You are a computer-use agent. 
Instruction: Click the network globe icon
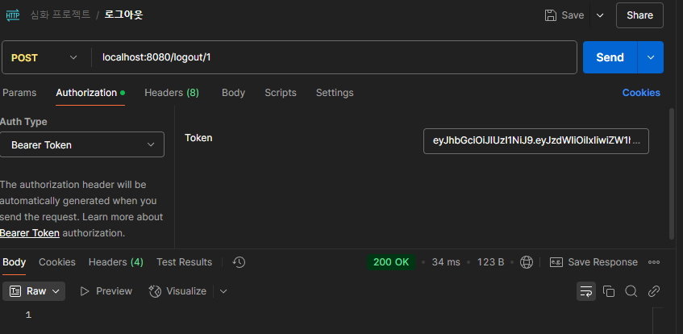point(527,262)
